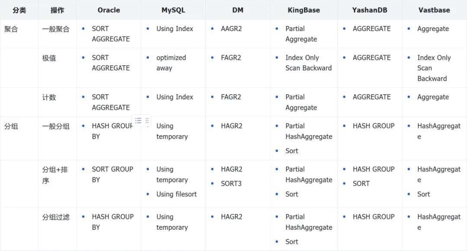The image size is (467, 251).
Task: Select the 一般聚合 operation cell
Action: pyautogui.click(x=56, y=29)
